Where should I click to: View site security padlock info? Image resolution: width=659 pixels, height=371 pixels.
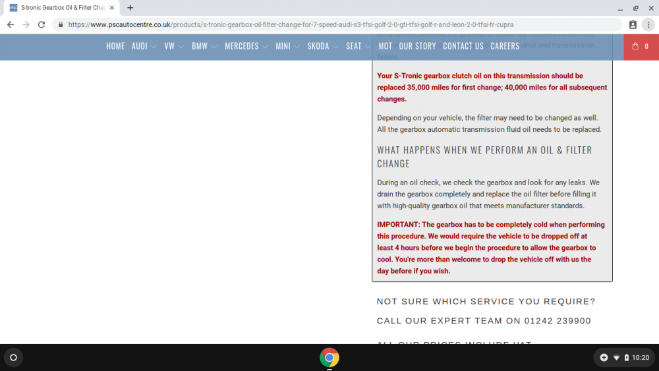click(61, 25)
